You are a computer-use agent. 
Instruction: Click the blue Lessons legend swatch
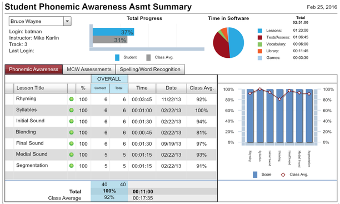[x=260, y=31]
